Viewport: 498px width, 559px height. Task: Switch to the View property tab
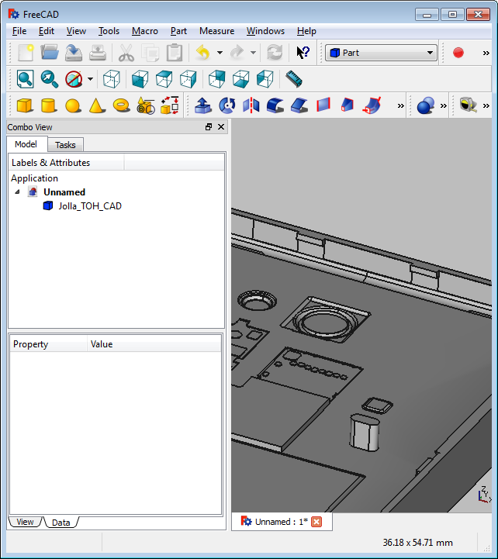point(25,522)
